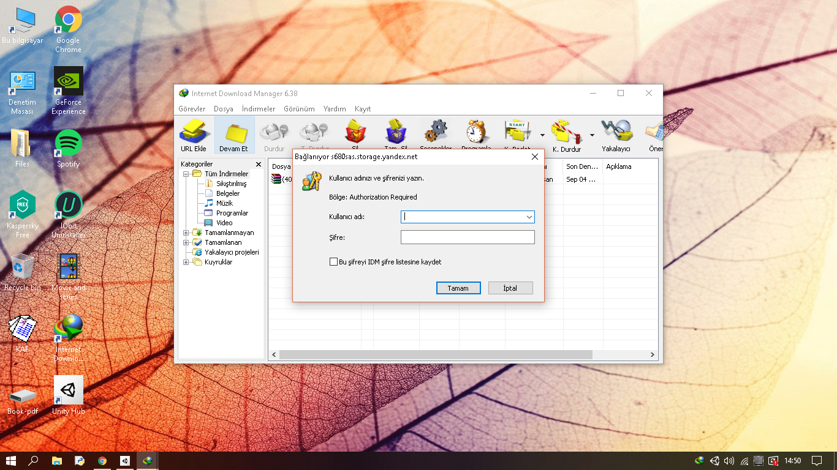This screenshot has width=837, height=470.
Task: Open the Görünüm menu
Action: tap(299, 109)
